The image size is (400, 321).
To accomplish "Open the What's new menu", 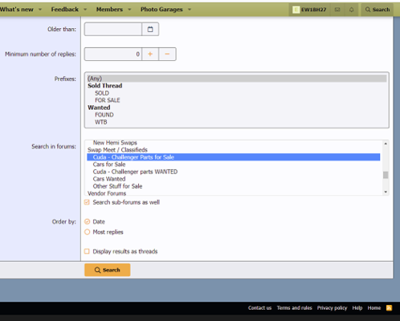I will click(x=16, y=10).
